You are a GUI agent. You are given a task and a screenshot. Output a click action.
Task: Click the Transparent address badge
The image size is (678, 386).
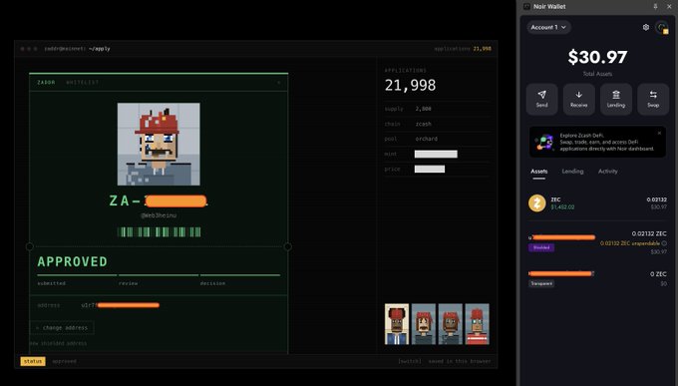[541, 283]
